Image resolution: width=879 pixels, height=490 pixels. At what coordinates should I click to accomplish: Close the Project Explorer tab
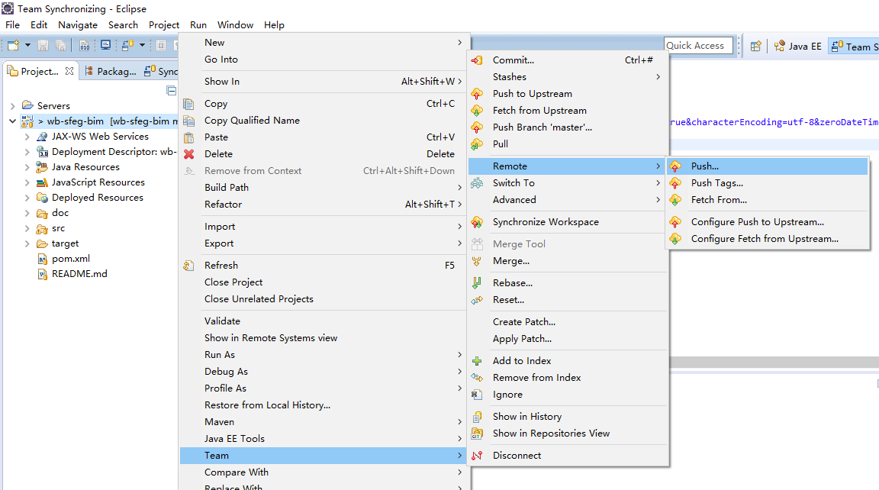pyautogui.click(x=69, y=71)
